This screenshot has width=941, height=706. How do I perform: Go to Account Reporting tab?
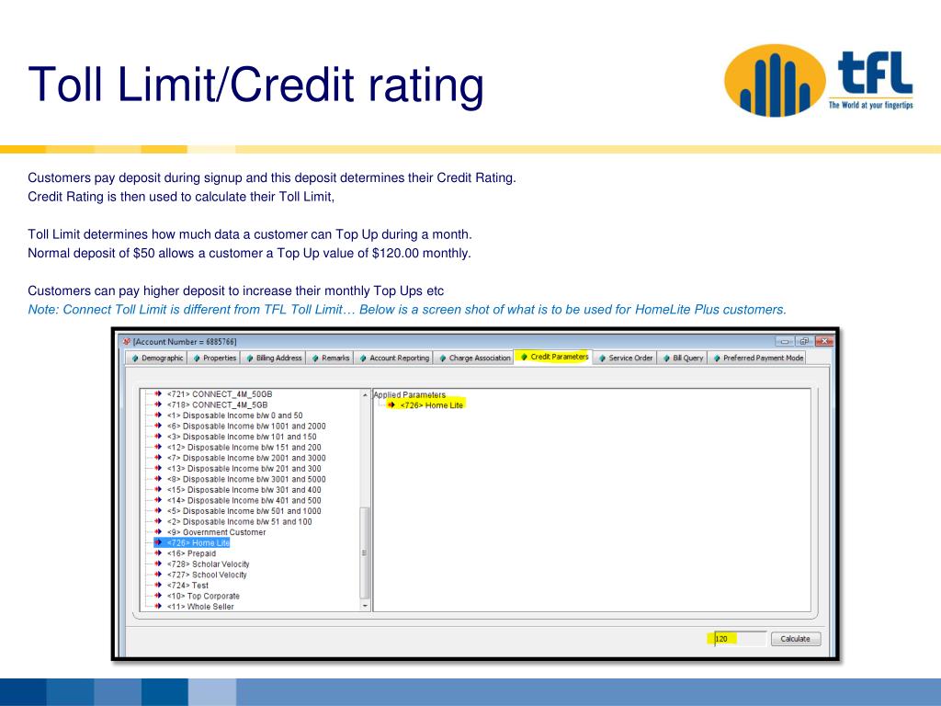[393, 358]
